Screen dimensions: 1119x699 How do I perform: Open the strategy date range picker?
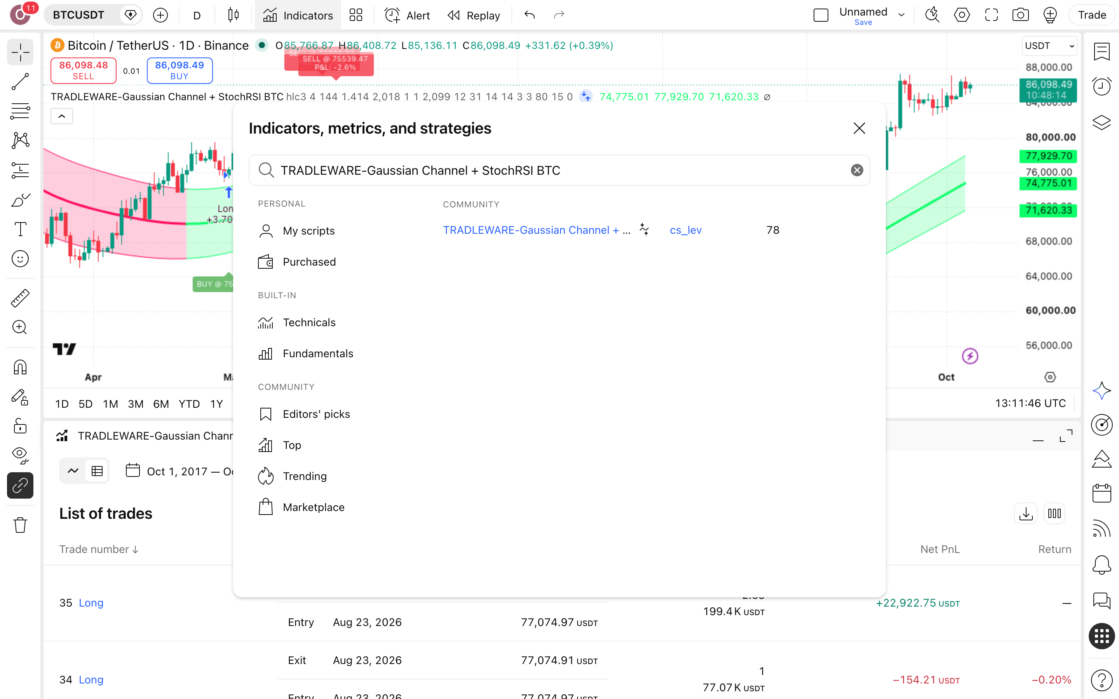click(180, 471)
